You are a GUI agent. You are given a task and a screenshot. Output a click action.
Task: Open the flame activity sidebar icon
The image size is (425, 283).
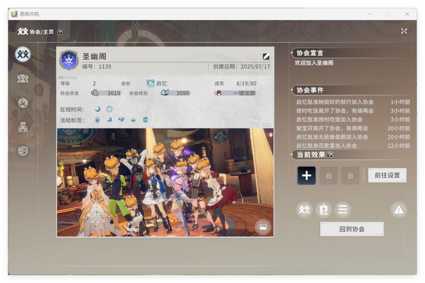[23, 103]
